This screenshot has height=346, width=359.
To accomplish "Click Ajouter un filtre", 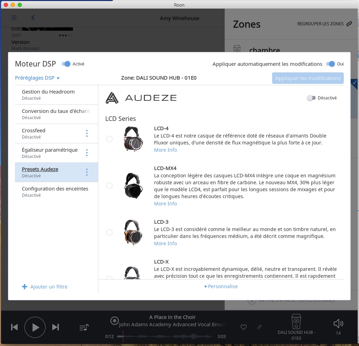I will click(x=45, y=287).
